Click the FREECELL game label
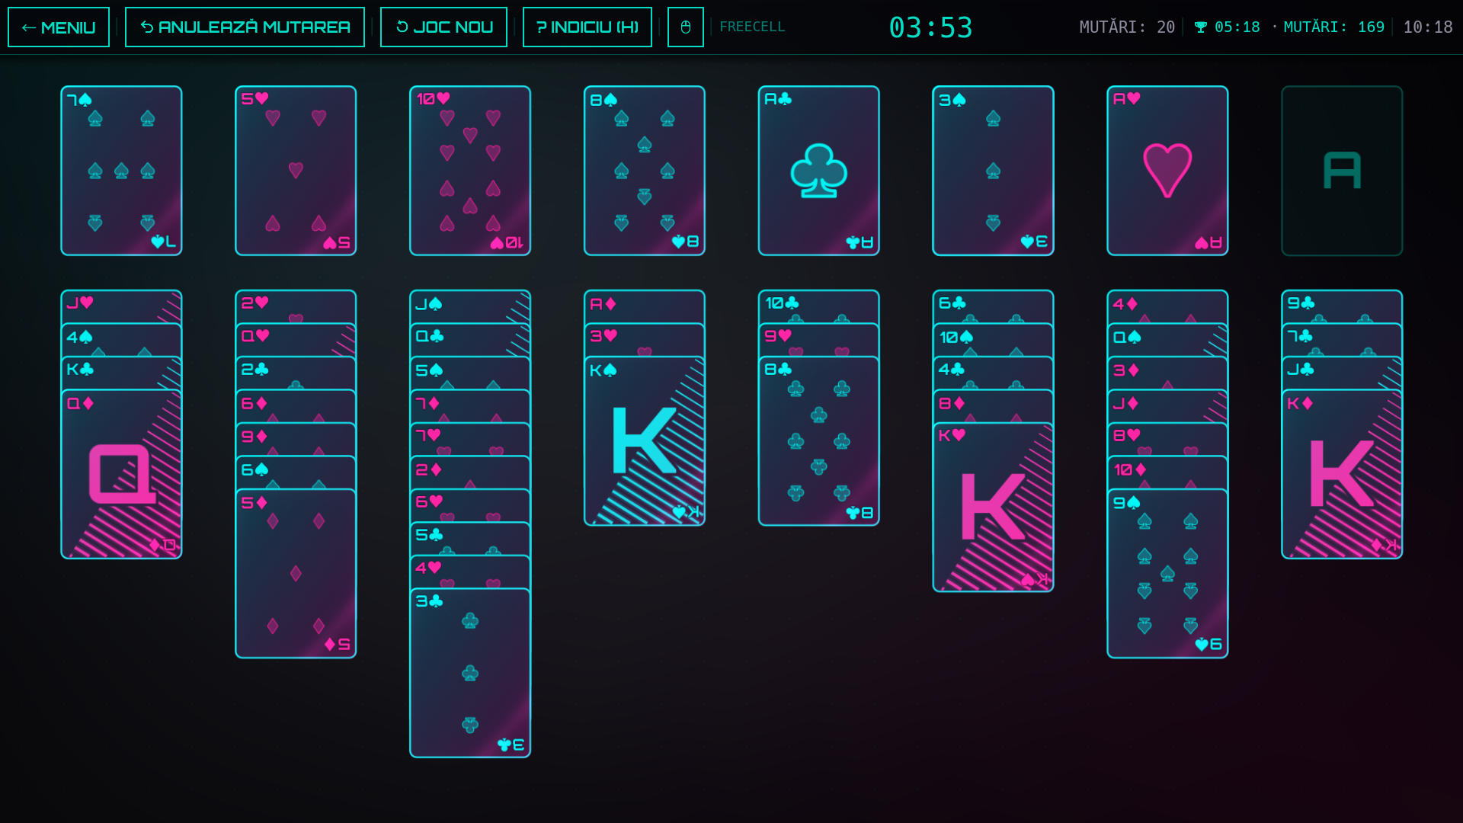 [752, 27]
